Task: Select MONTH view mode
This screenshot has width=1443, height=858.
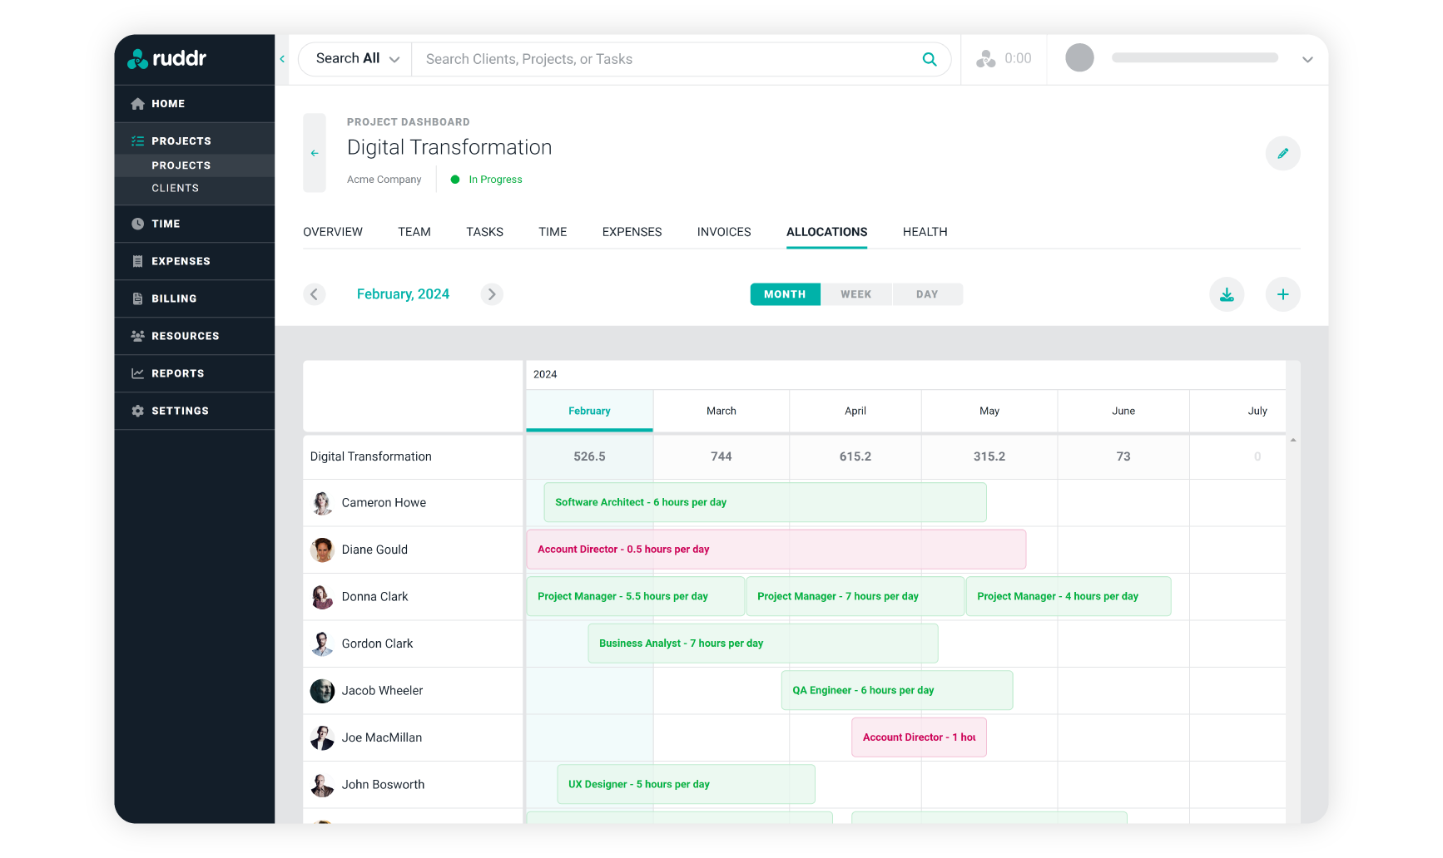Action: point(784,293)
